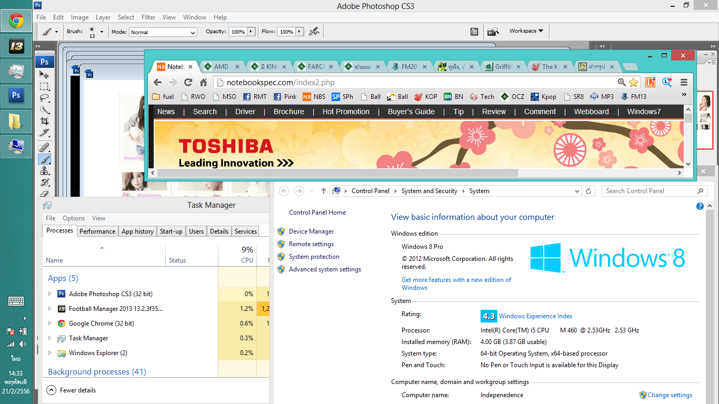Expand the Football Manager 2013 process row
719x404 pixels.
pos(50,309)
